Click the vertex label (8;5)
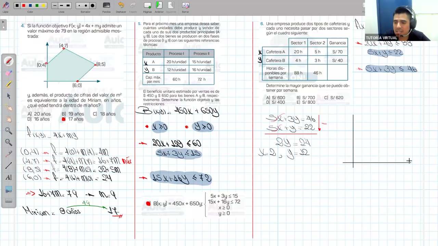The image size is (438, 246). pyautogui.click(x=101, y=64)
